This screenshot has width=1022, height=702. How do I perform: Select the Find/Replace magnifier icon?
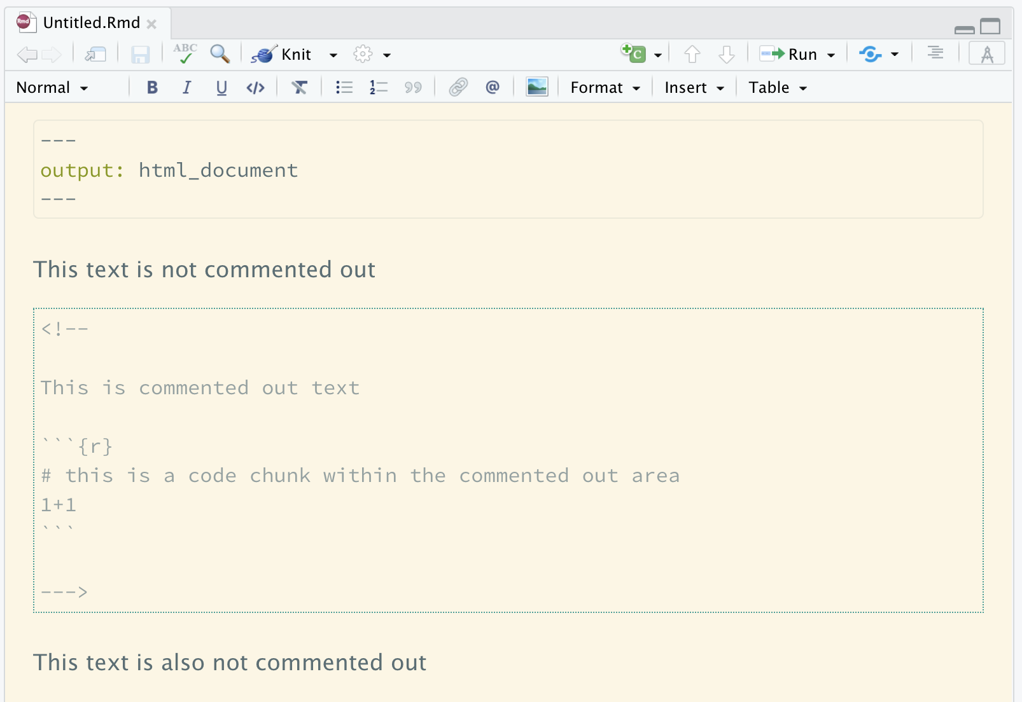coord(220,54)
